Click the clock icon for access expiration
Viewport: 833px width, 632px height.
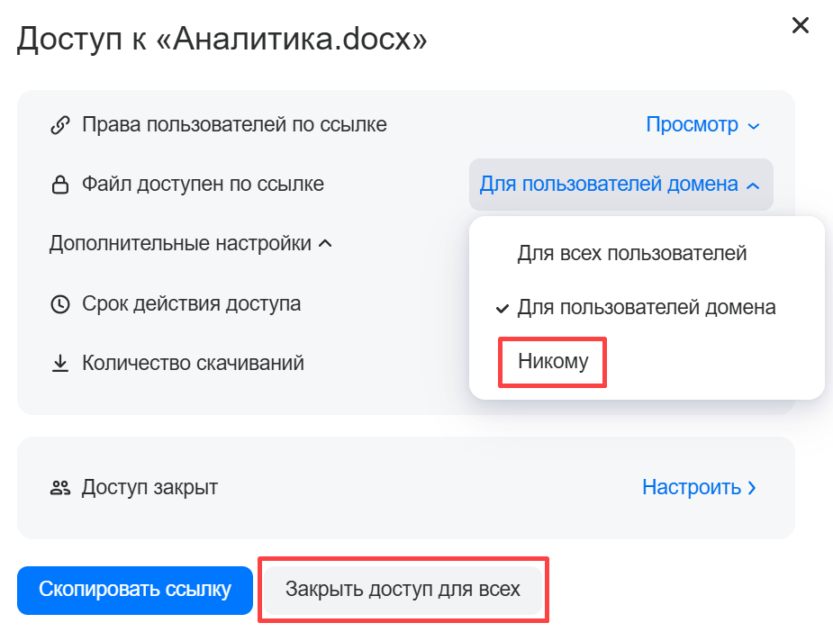(x=60, y=304)
